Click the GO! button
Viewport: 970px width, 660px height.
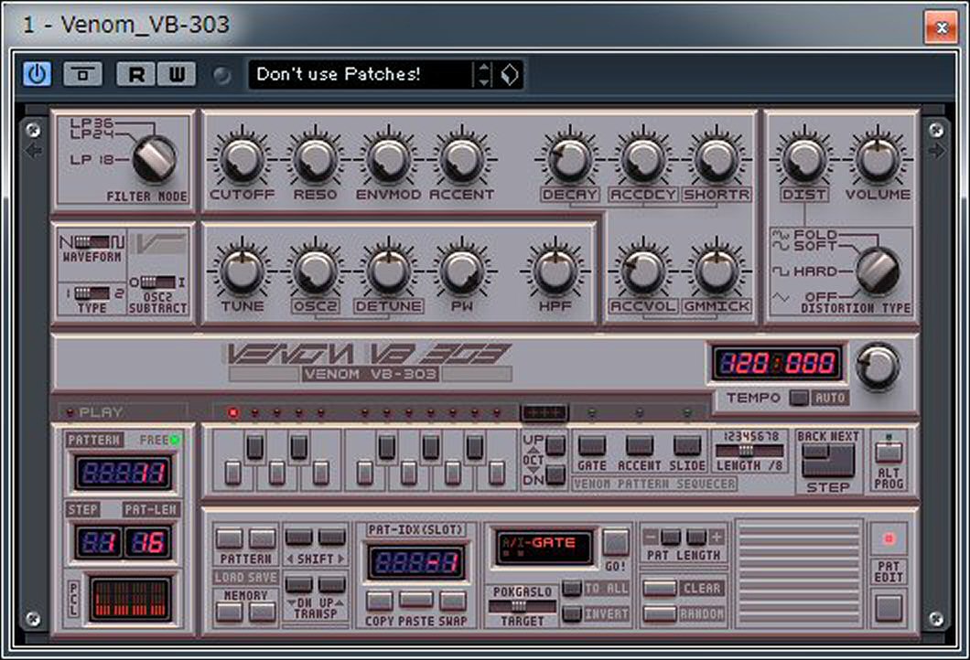(615, 542)
